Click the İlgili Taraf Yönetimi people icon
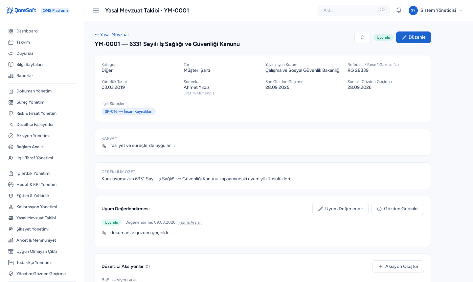The height and width of the screenshot is (282, 473). click(11, 158)
